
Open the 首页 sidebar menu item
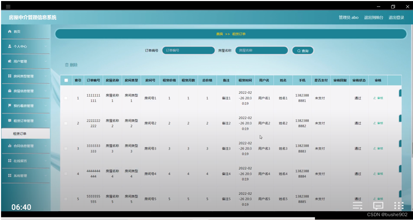pos(26,32)
